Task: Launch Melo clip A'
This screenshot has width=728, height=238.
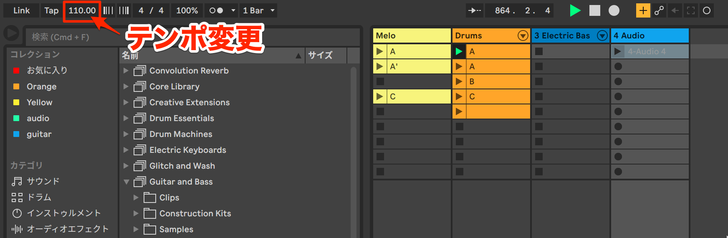Action: [379, 66]
